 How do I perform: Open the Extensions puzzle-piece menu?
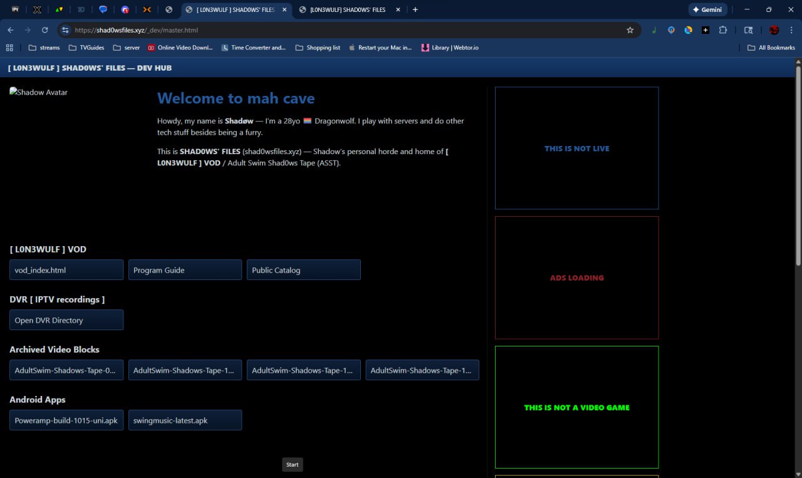pyautogui.click(x=722, y=30)
